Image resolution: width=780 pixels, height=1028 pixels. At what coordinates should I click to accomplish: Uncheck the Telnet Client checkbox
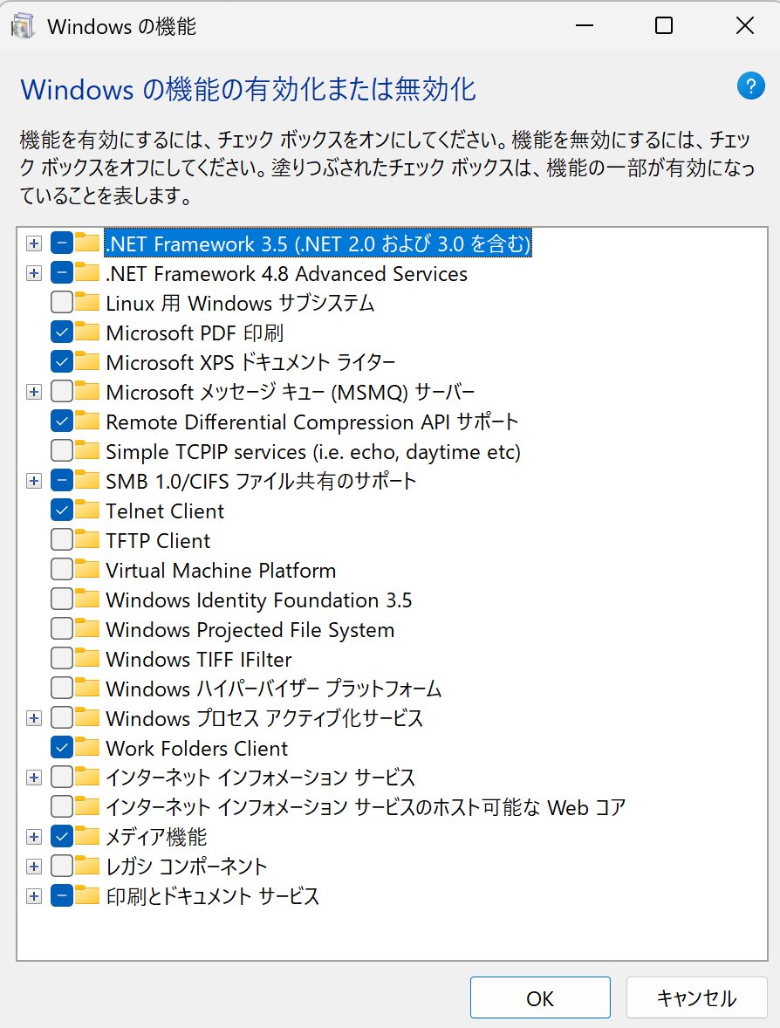click(x=62, y=510)
